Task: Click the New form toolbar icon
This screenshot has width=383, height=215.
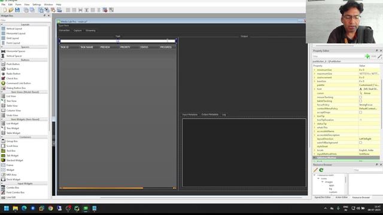Action: tap(5, 10)
